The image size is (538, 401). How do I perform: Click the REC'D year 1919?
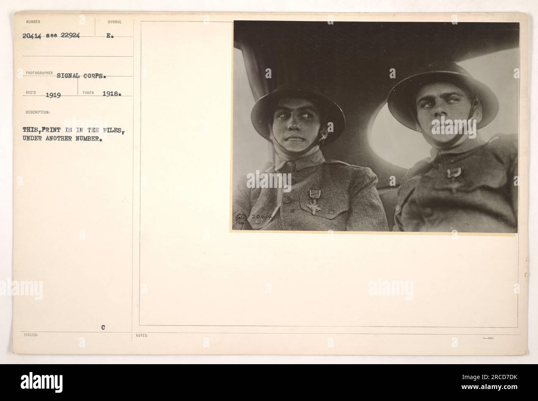54,94
